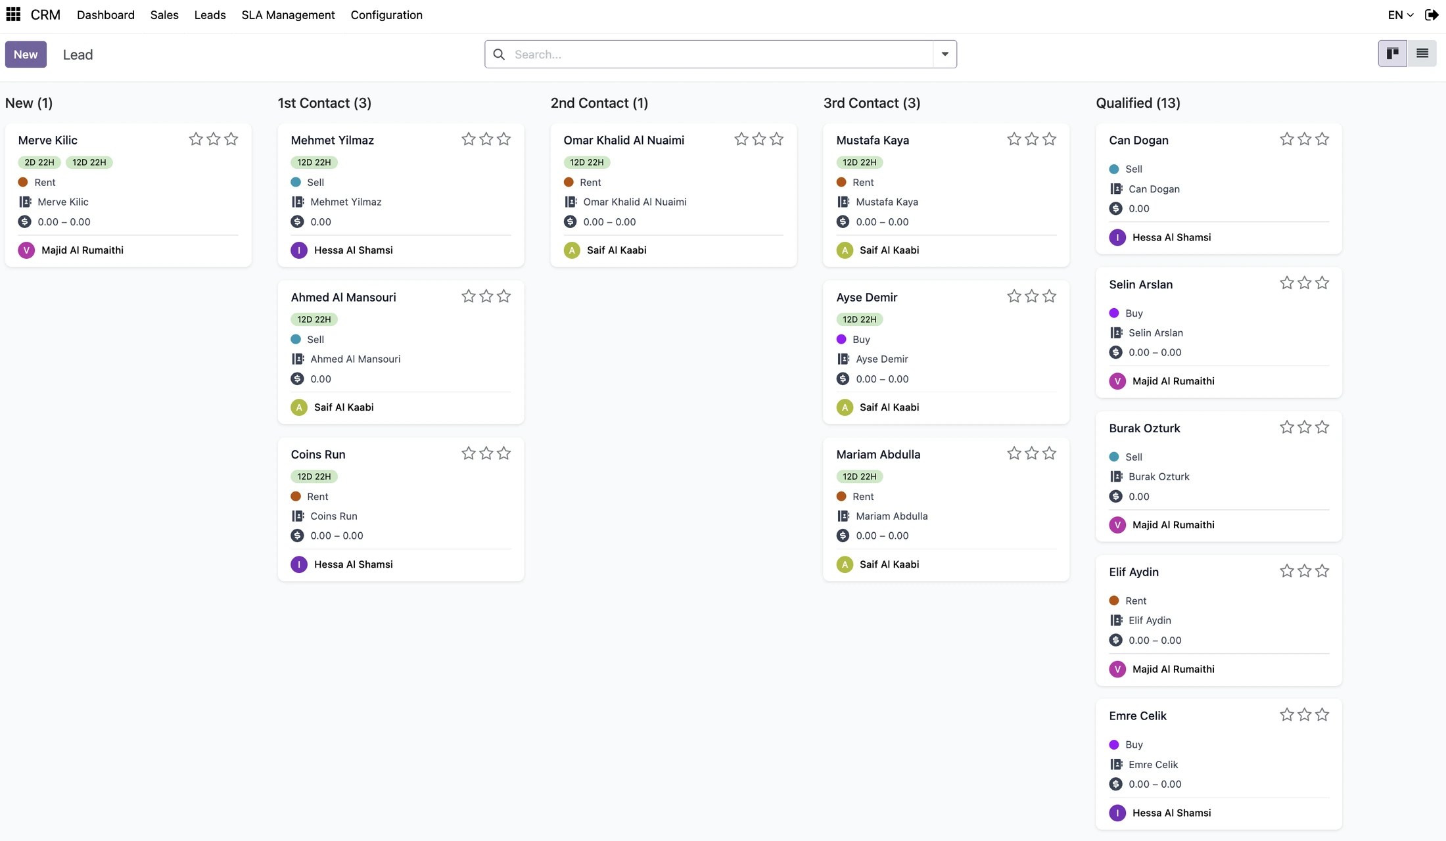Open the Configuration menu
The image size is (1446, 841).
coord(386,14)
